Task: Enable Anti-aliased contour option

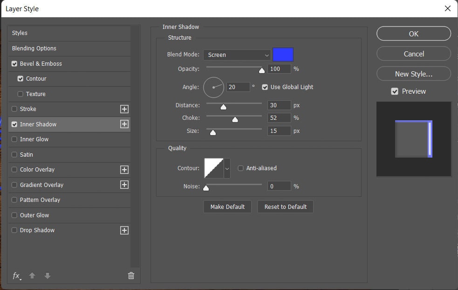Action: click(241, 168)
